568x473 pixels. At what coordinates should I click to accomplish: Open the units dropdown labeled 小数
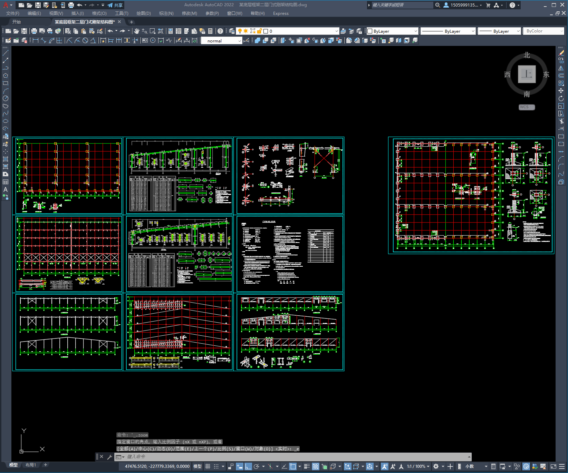[476, 466]
